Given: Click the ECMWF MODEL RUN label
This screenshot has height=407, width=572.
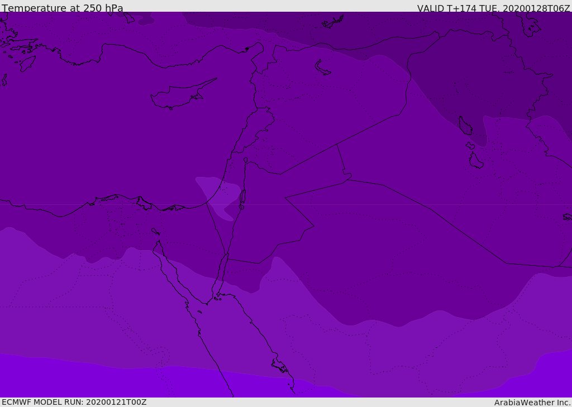Looking at the screenshot, I should click(74, 402).
